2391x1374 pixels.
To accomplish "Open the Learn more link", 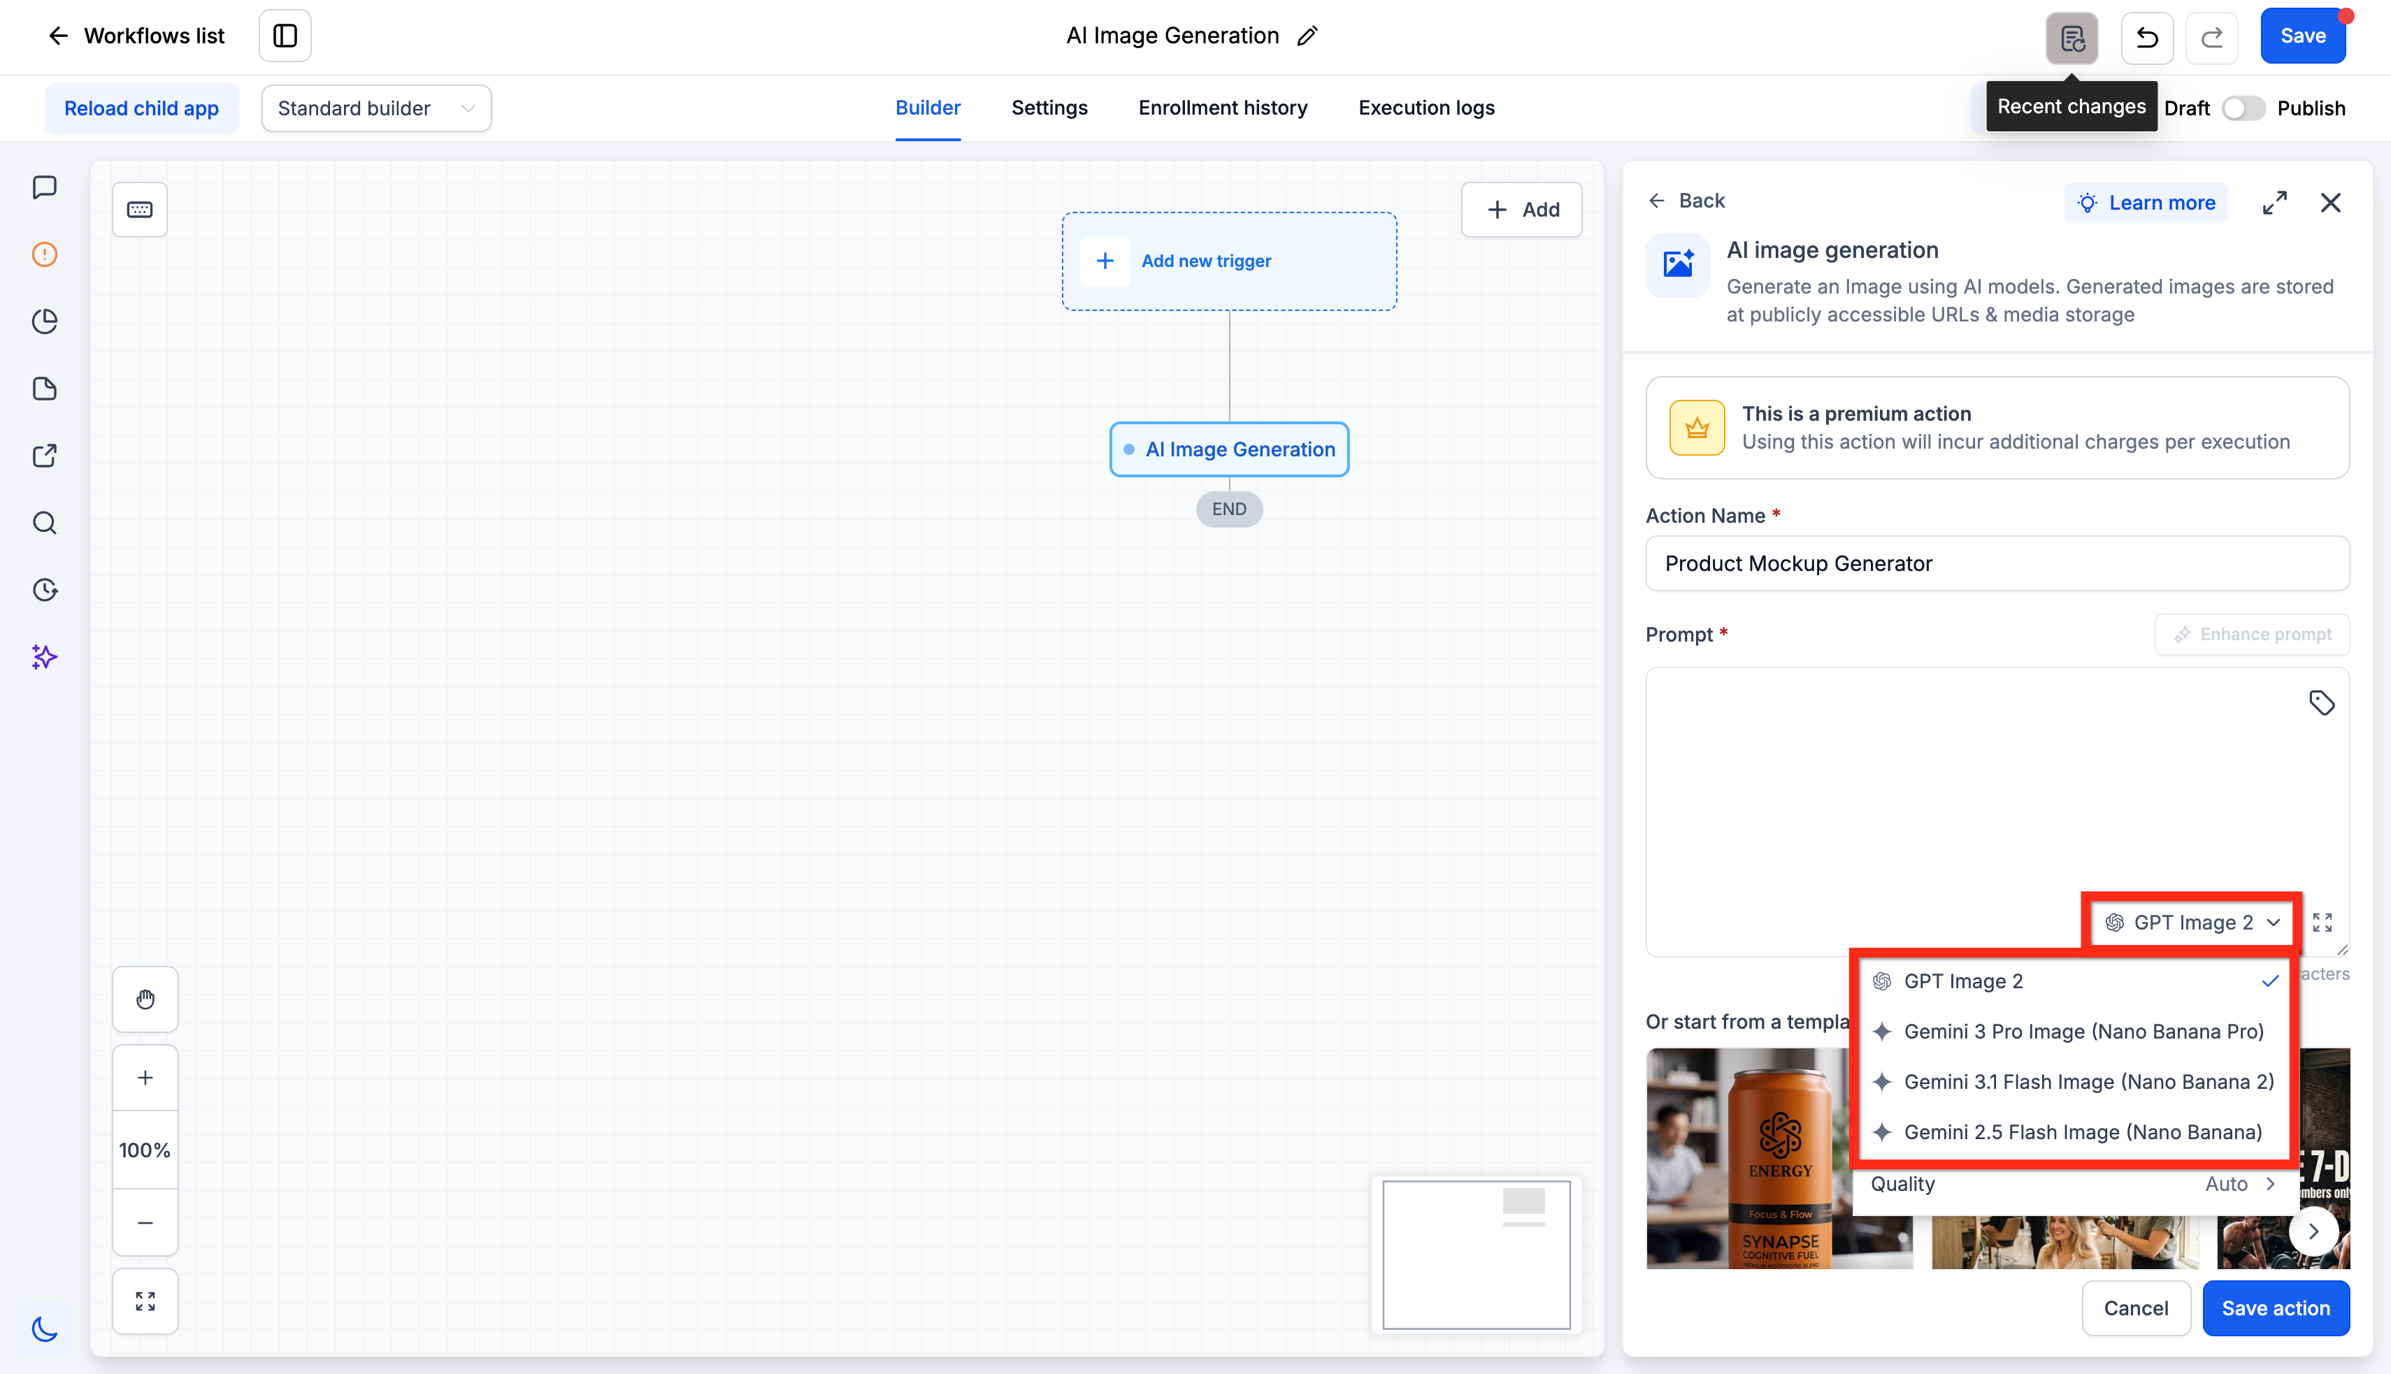I will coord(2146,203).
